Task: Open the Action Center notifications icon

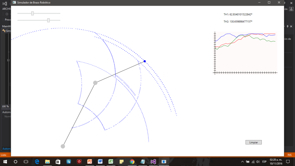Action: 288,162
